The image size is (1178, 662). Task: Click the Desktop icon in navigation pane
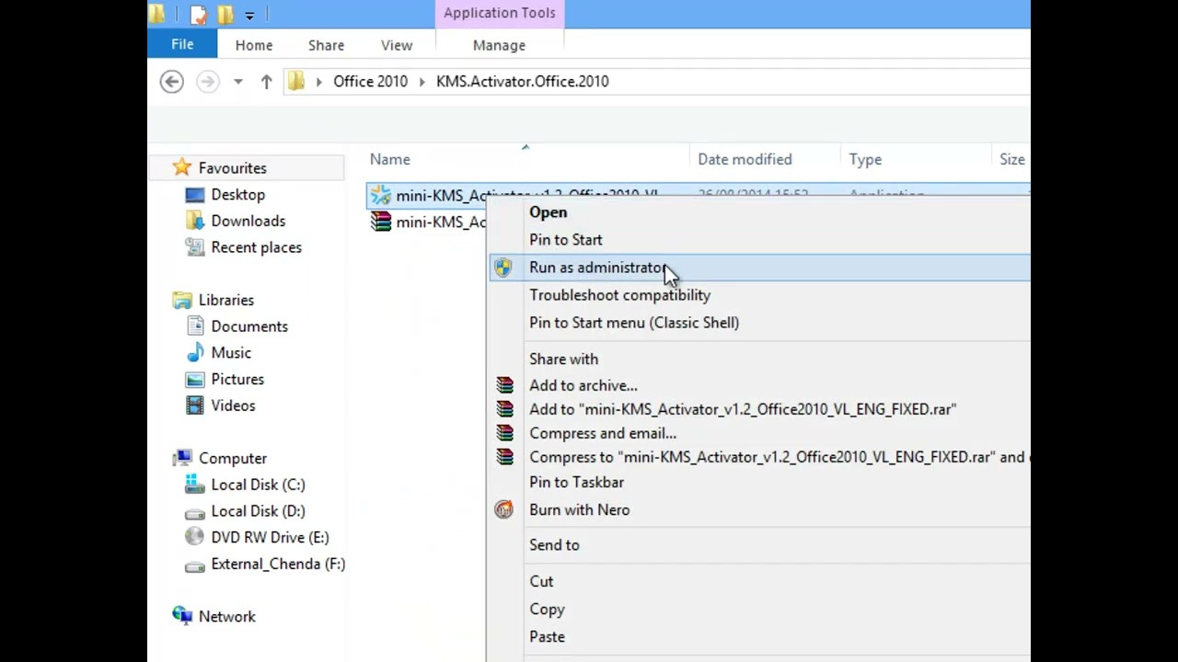pyautogui.click(x=194, y=195)
